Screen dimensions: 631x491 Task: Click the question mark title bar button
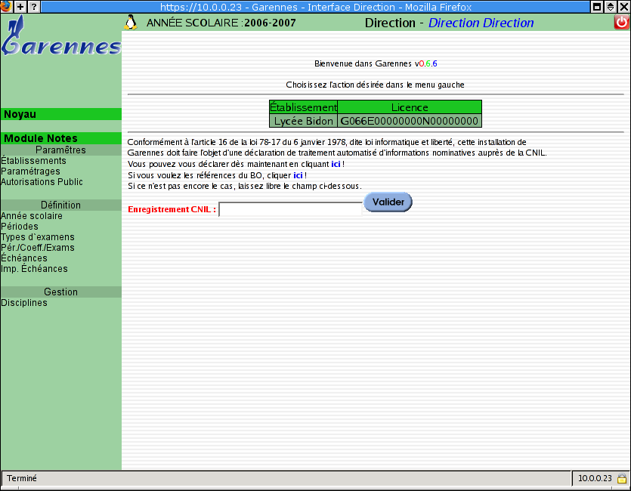[x=34, y=6]
